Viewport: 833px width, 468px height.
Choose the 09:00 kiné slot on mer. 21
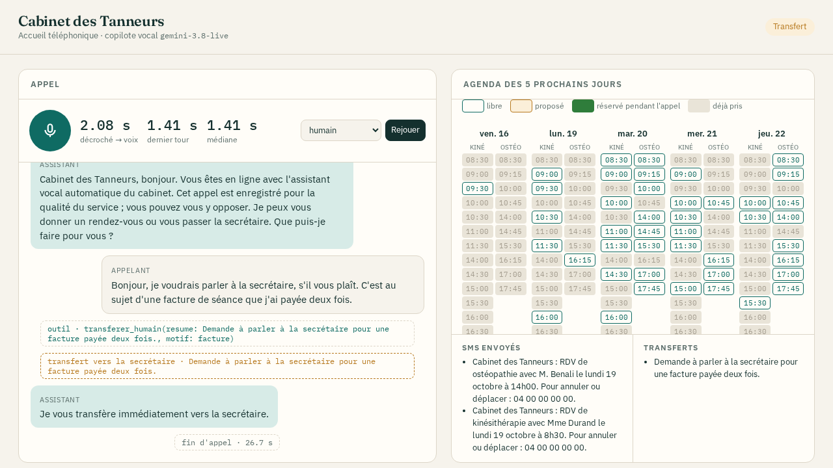[686, 174]
